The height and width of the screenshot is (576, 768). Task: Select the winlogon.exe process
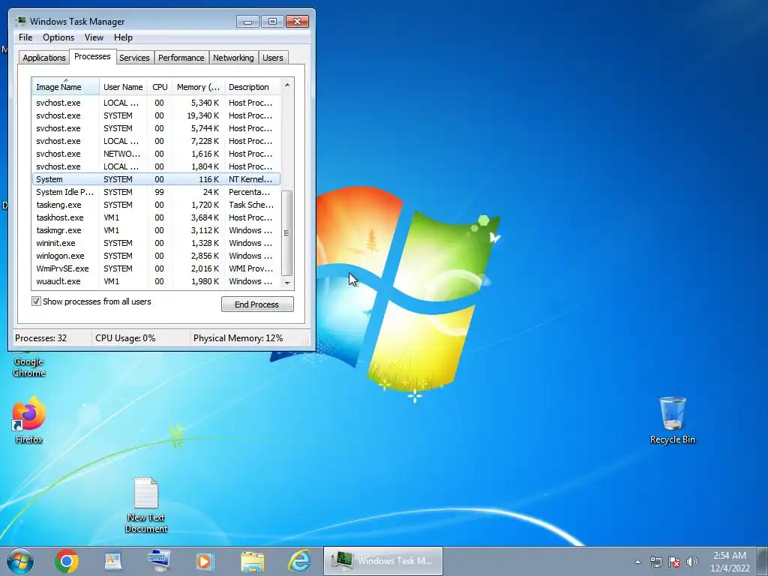click(x=156, y=256)
